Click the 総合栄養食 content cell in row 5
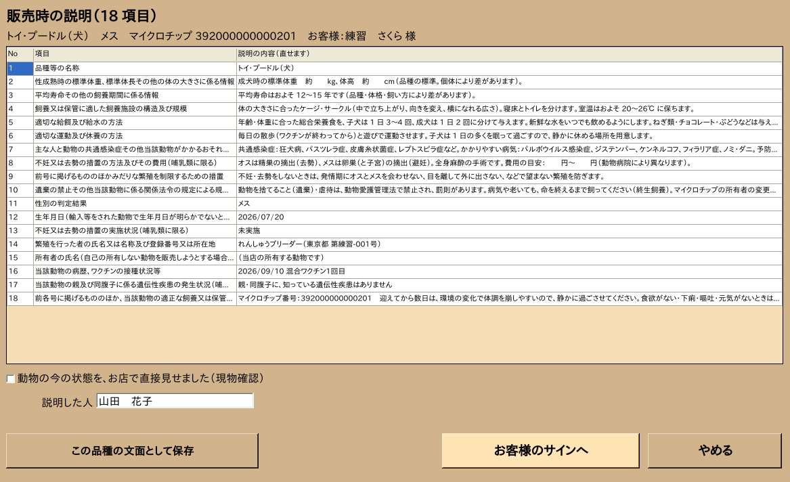790x482 pixels. pos(509,123)
